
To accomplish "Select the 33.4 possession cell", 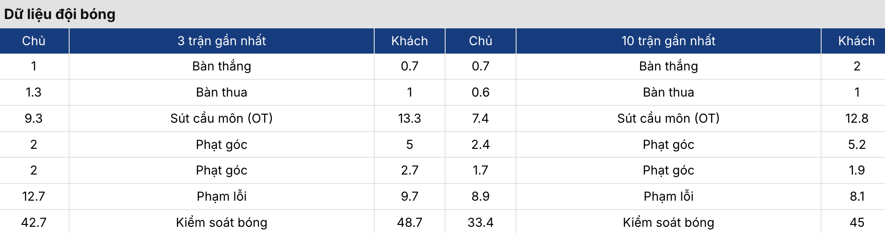I will click(480, 222).
